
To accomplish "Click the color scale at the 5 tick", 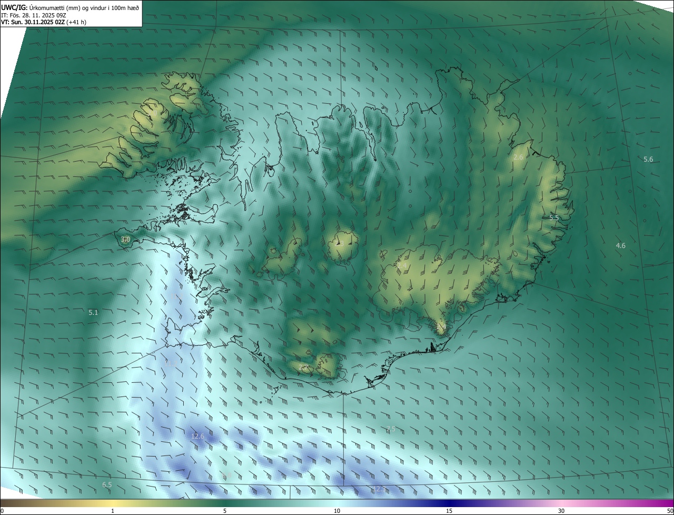I will 225,511.
